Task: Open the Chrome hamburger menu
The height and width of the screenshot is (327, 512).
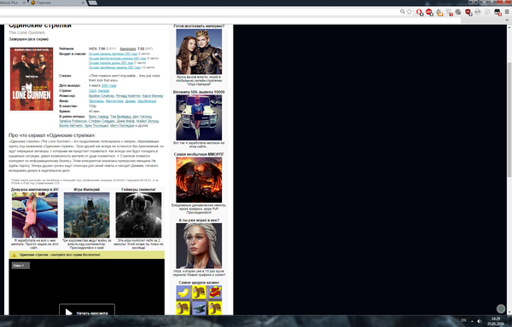Action: 507,12
